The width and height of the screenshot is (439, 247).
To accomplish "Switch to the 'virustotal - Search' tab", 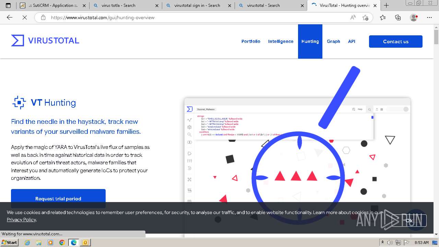I will (x=272, y=5).
